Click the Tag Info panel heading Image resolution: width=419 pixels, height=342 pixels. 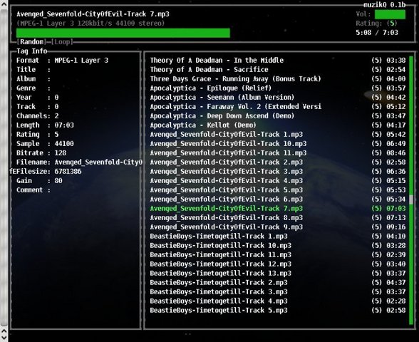(32, 51)
